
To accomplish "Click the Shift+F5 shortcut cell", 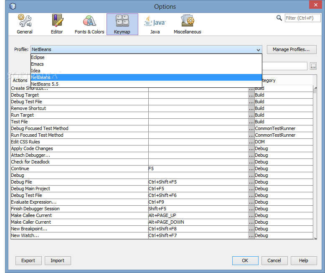I will point(198,209).
